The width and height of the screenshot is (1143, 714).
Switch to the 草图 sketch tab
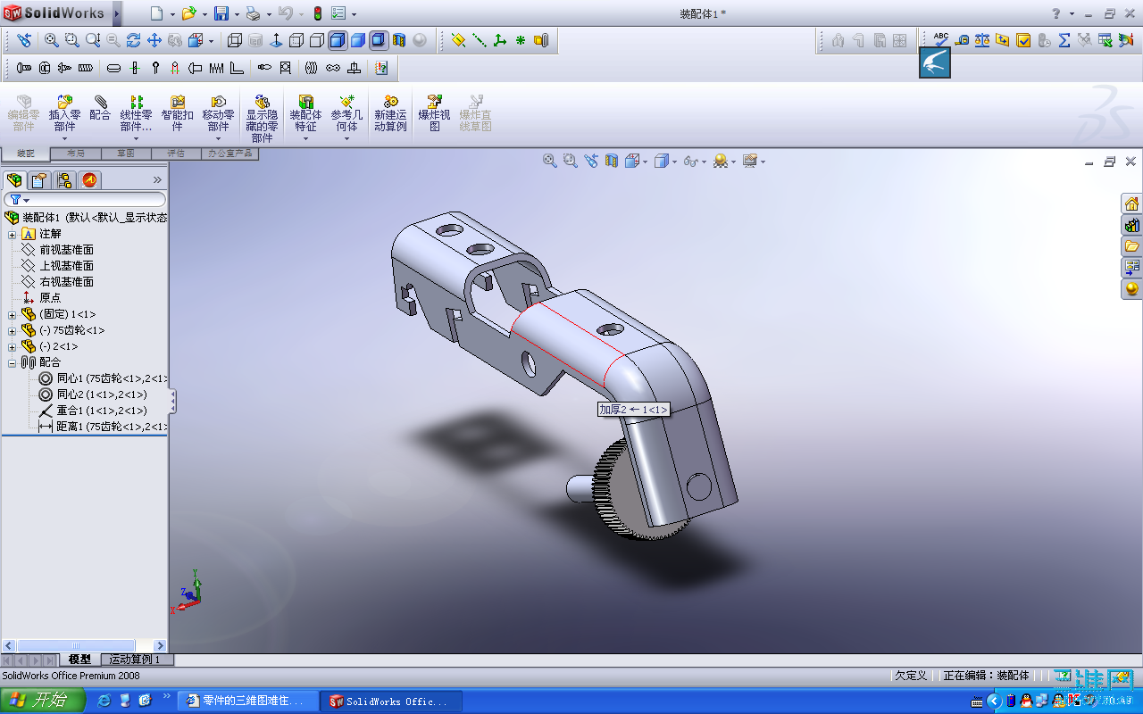pos(126,154)
